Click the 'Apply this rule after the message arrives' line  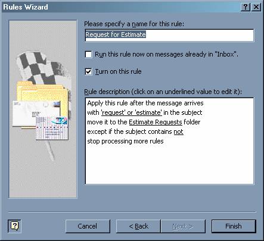[145, 103]
